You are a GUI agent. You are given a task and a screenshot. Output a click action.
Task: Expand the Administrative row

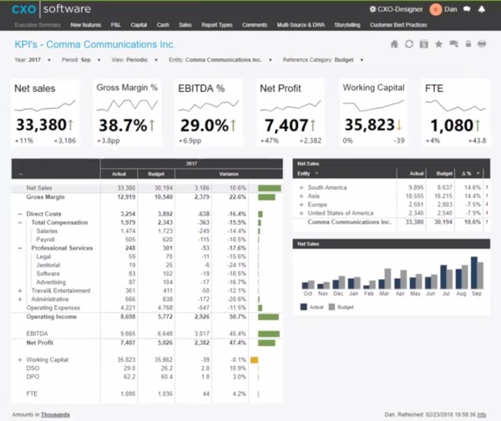click(x=20, y=299)
